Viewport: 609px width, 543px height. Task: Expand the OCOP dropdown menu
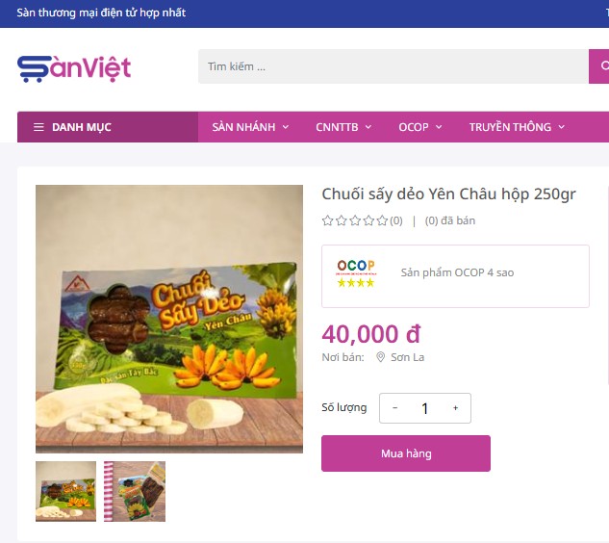pos(420,127)
